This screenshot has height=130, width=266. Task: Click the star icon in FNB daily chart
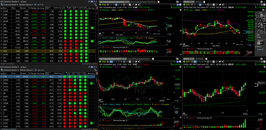171,5
